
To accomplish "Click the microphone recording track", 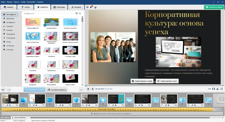I will pyautogui.click(x=112, y=114).
